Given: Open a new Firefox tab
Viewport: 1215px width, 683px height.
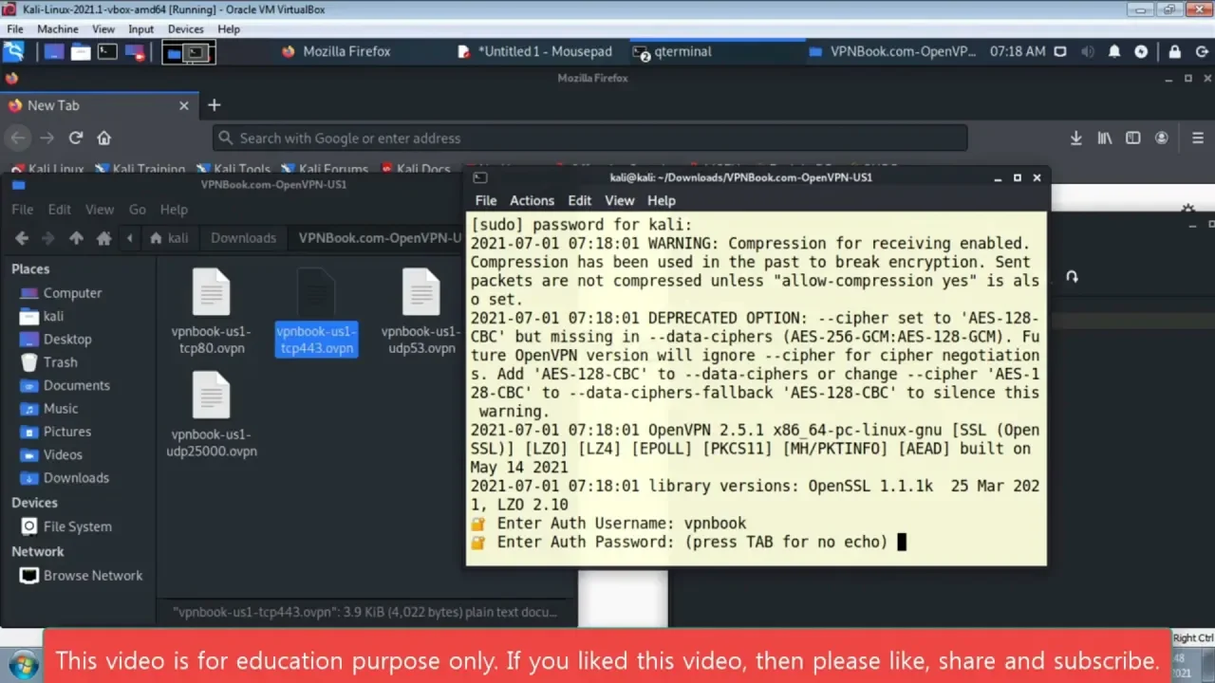Looking at the screenshot, I should [214, 105].
